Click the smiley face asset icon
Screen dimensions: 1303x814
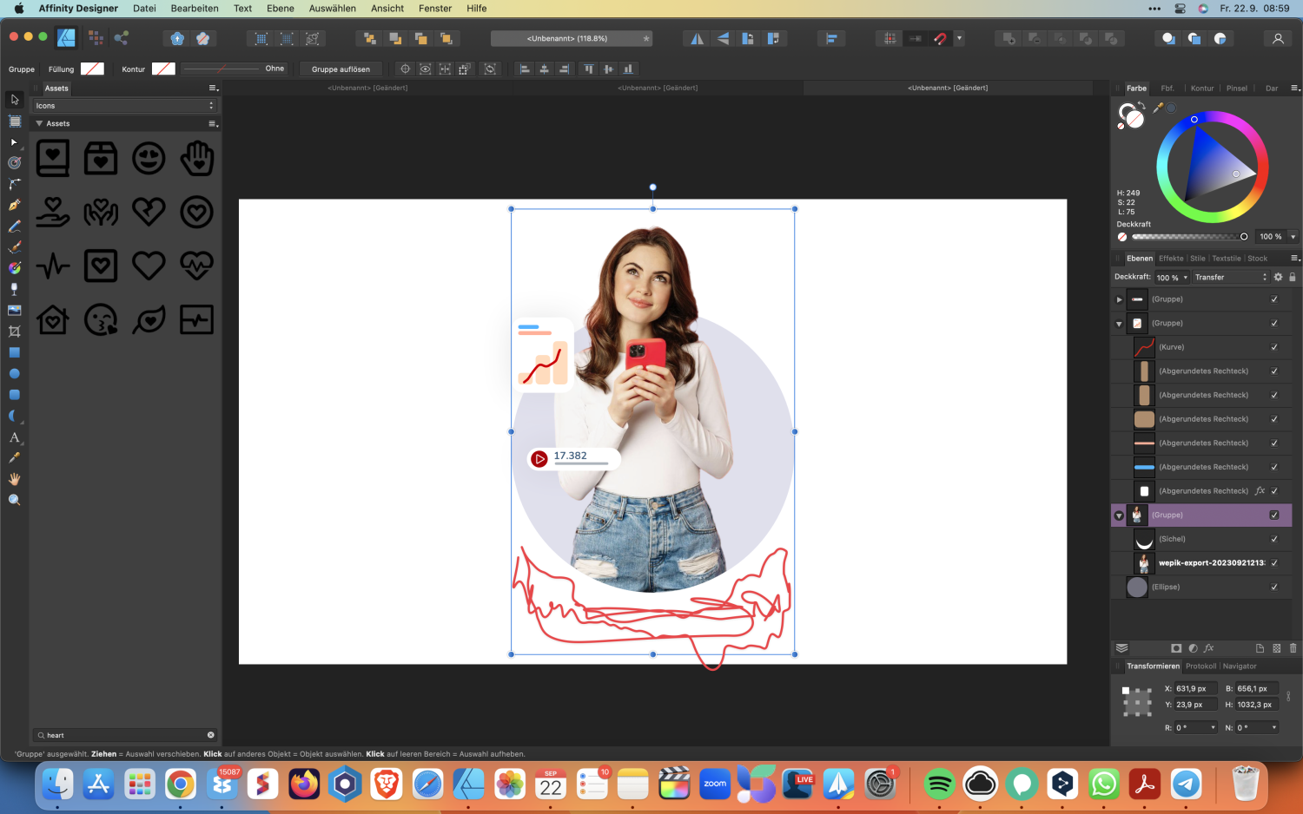[149, 159]
